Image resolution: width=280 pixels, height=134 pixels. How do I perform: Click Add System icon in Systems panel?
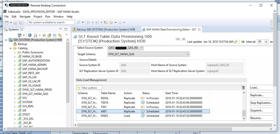[x=19, y=35]
